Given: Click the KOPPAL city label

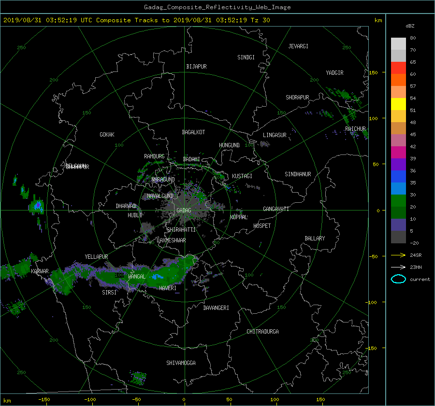Looking at the screenshot, I should coord(239,217).
